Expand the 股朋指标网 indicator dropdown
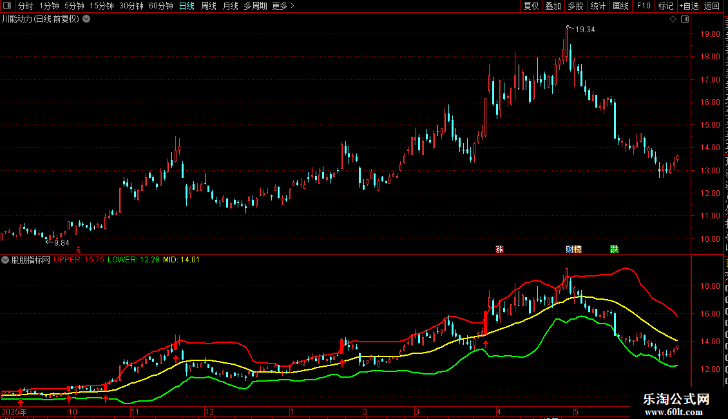 [5, 260]
